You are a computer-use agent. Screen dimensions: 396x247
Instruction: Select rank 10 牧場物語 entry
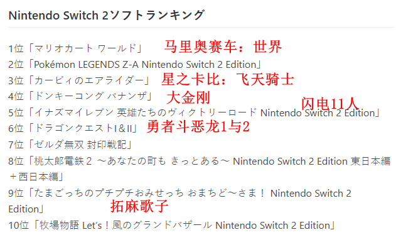[172, 225]
